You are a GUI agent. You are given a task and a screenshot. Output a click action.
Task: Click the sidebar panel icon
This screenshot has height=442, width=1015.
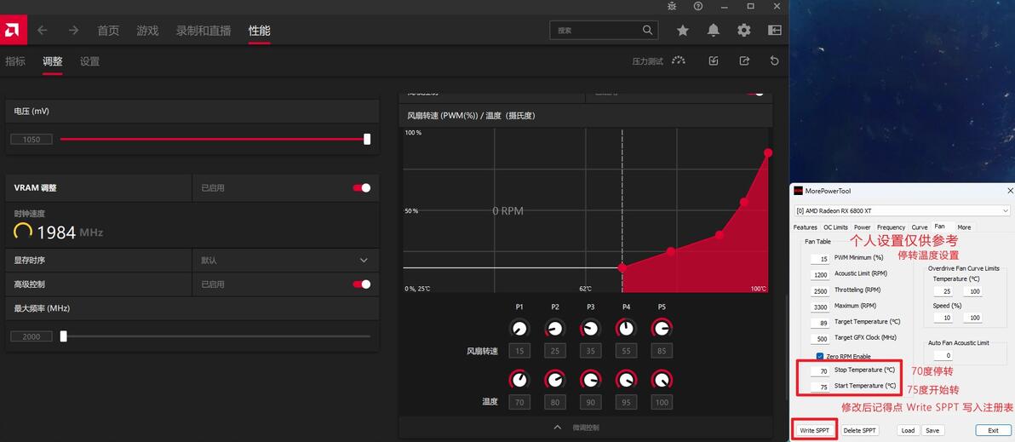[774, 30]
